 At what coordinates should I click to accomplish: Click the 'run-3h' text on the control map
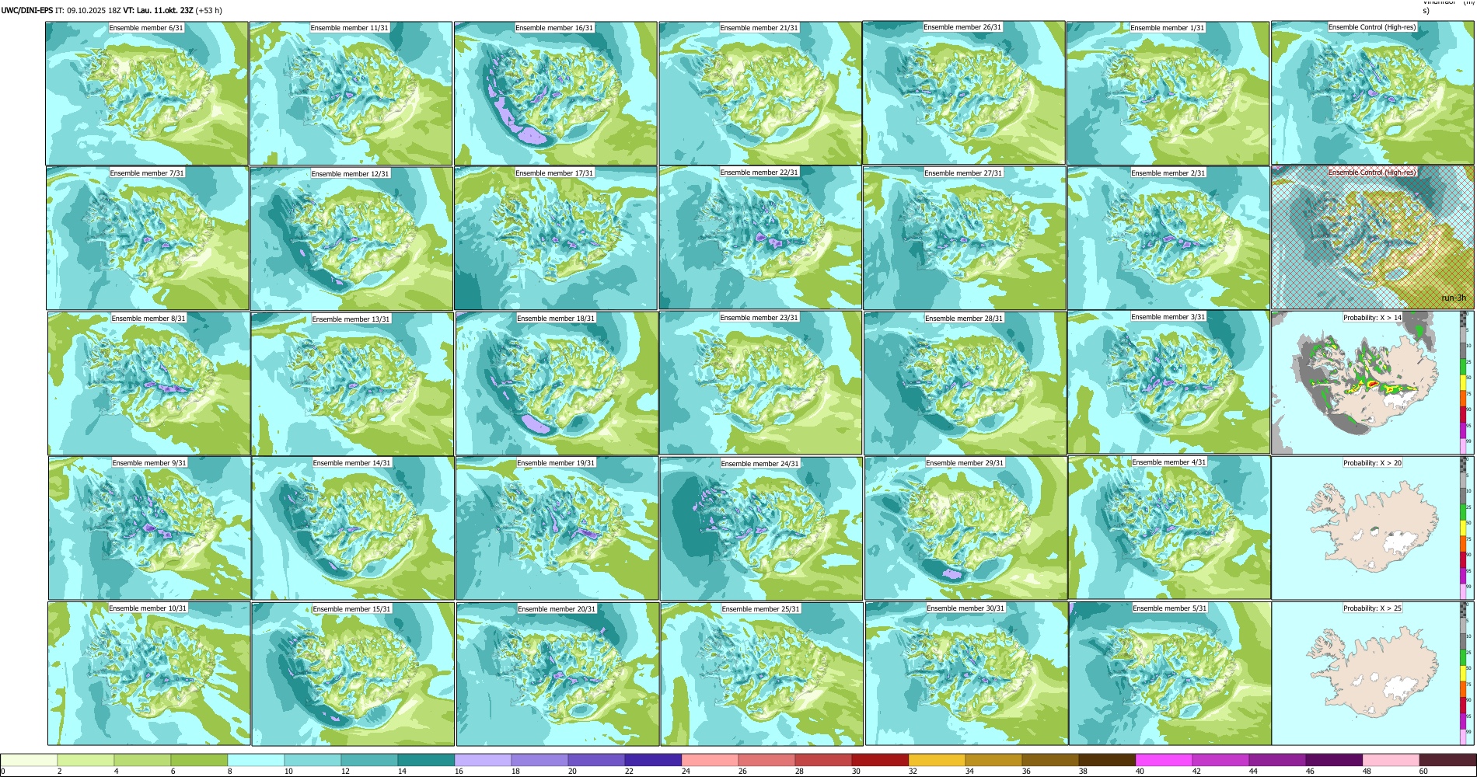click(x=1454, y=298)
